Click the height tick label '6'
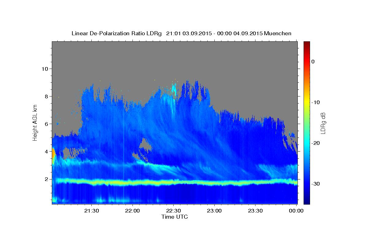The image size is (368, 245). [x=47, y=124]
